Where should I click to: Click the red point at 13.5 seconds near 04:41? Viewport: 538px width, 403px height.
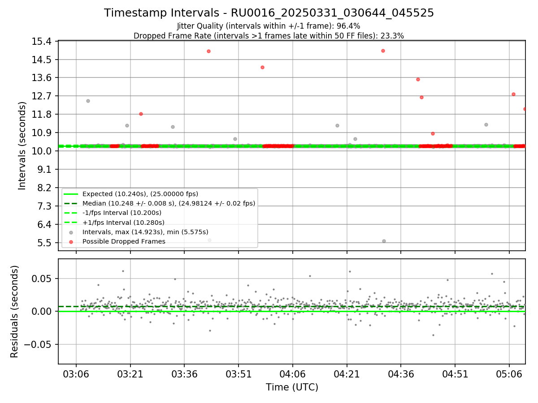pos(418,79)
